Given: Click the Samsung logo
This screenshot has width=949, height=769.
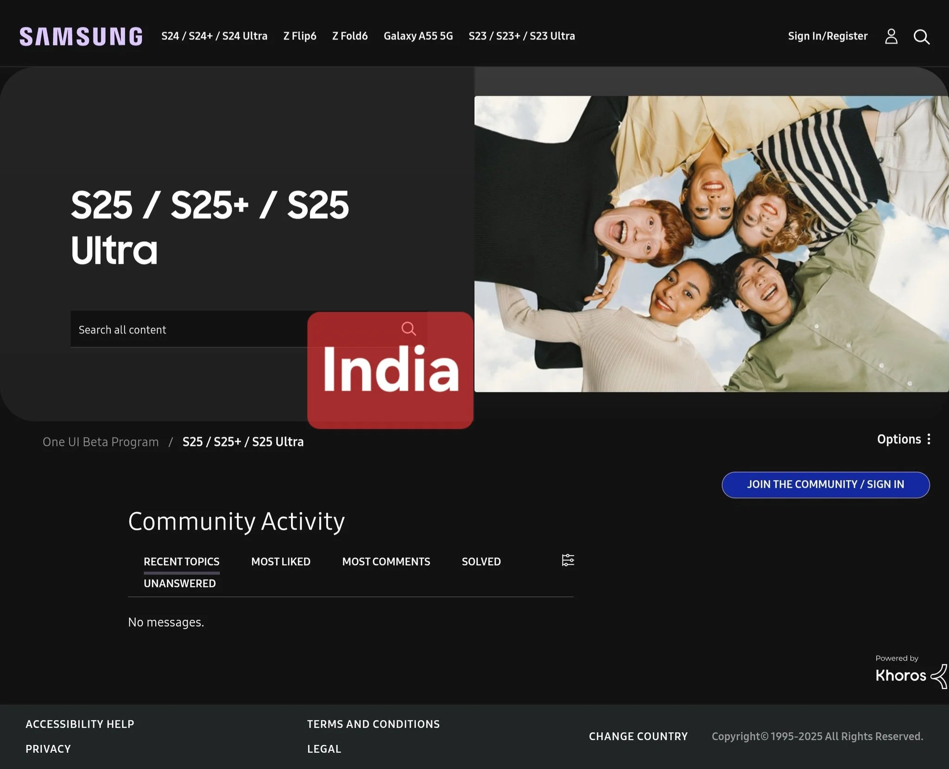Looking at the screenshot, I should (81, 37).
